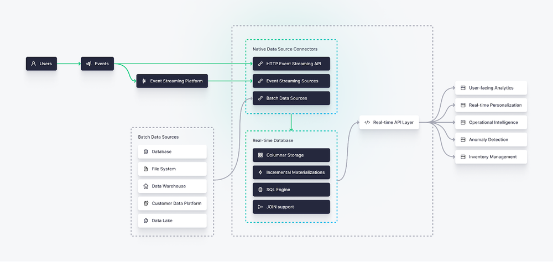This screenshot has width=553, height=262.
Task: Click the grid icon beside Columnar Storage
Action: (260, 155)
